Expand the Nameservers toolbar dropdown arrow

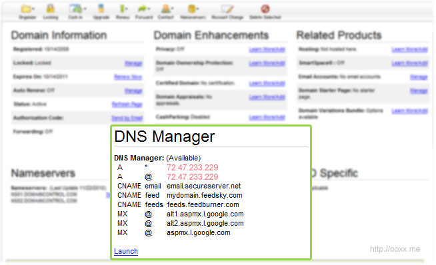click(197, 9)
